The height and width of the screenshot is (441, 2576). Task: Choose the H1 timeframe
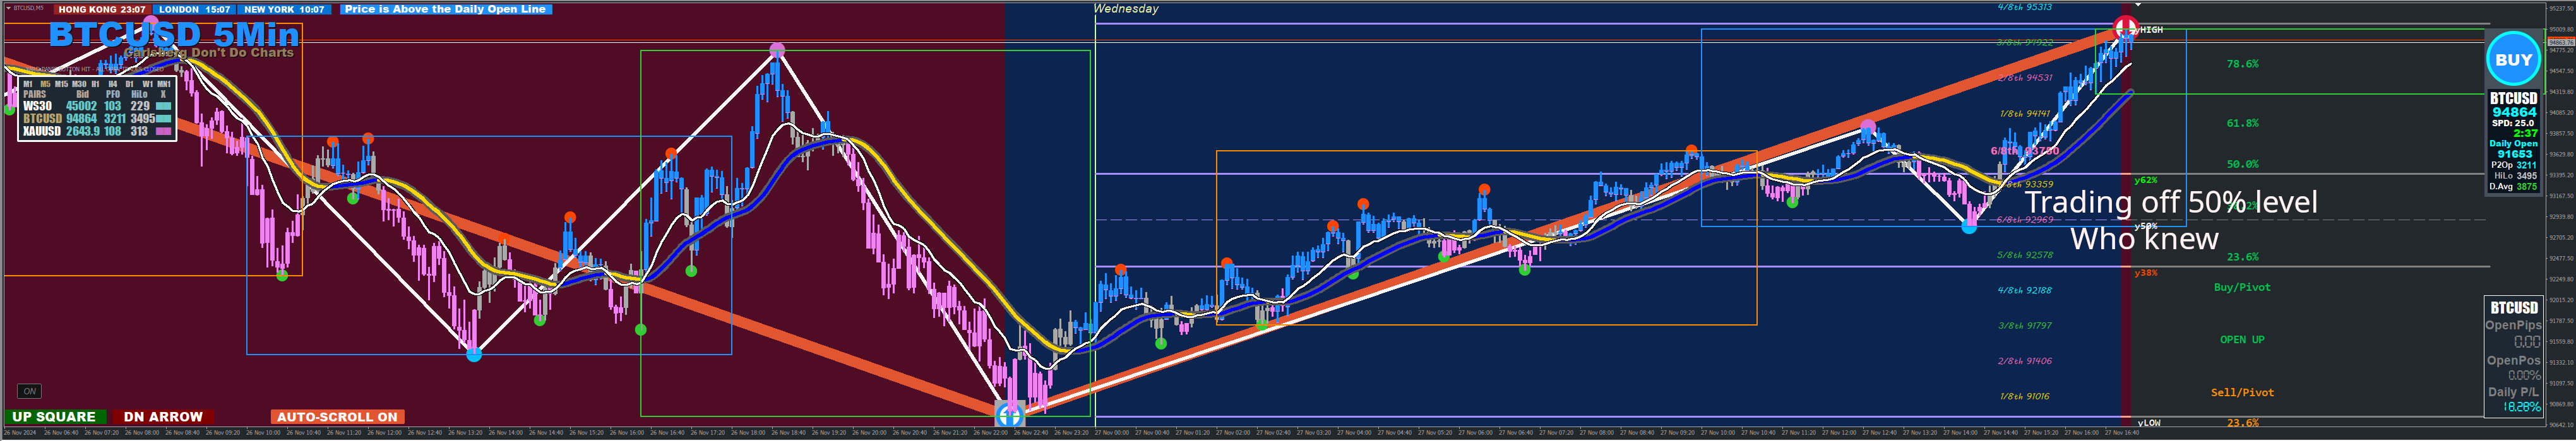click(x=96, y=84)
